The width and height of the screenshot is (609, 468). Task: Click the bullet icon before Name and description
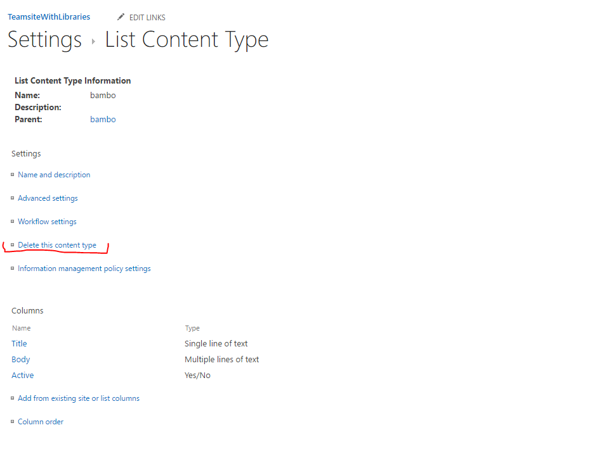tap(13, 175)
